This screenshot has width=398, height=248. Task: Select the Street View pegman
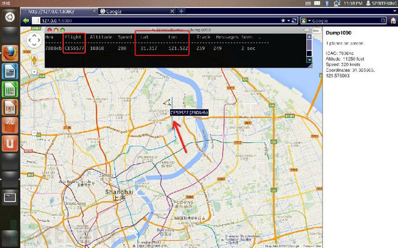click(x=34, y=60)
